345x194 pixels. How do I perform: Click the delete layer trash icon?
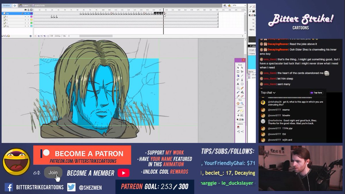tap(30, 36)
